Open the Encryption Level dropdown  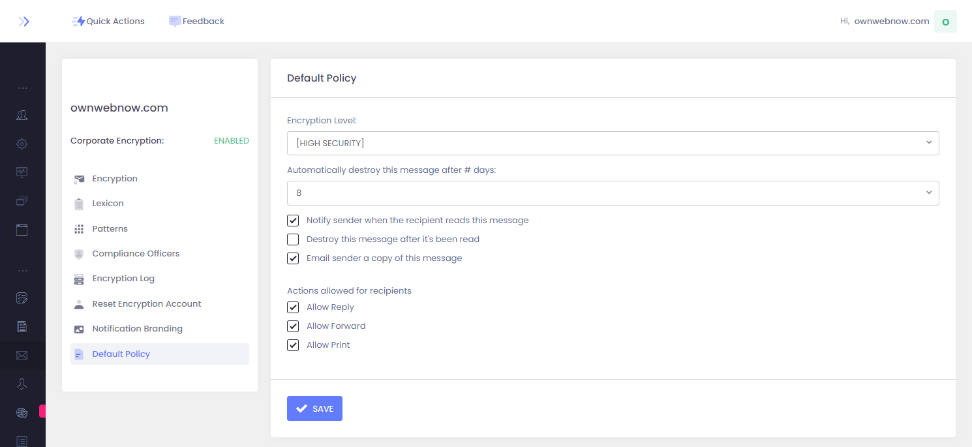point(613,144)
